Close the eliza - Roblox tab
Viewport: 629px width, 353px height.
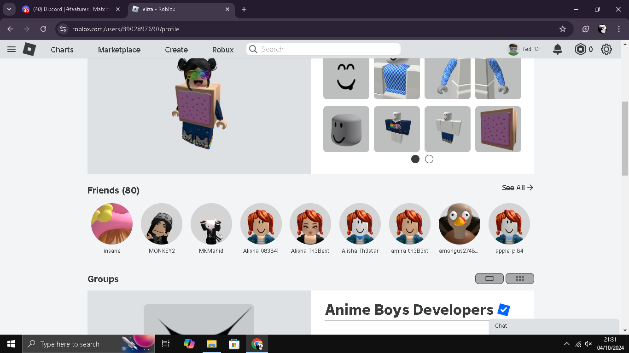pos(227,9)
